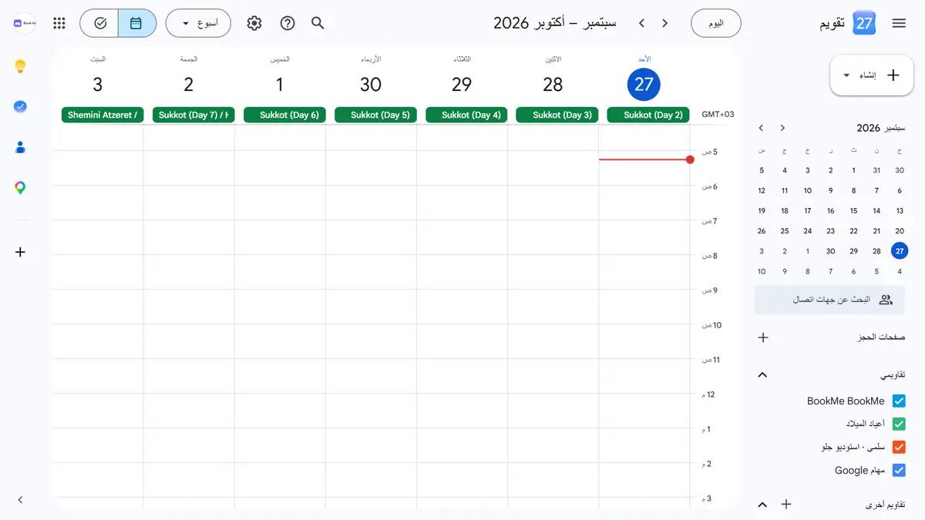This screenshot has height=520, width=925.
Task: Open the Sukkot (Day 6) event
Action: coord(284,115)
